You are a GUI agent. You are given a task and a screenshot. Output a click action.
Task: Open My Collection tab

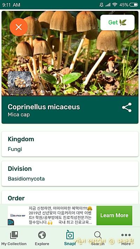pos(14,238)
